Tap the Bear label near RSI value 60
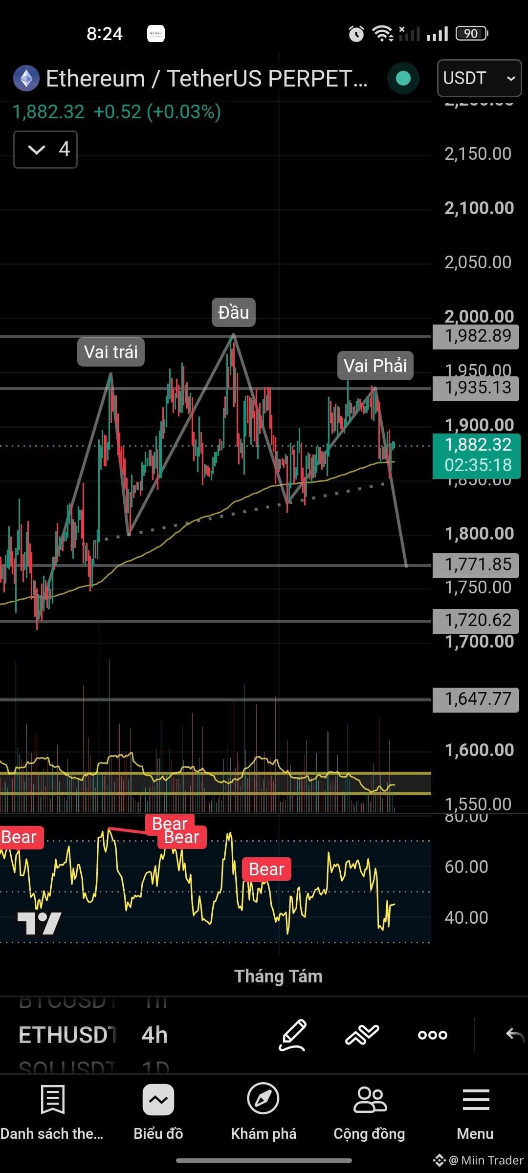 [266, 869]
